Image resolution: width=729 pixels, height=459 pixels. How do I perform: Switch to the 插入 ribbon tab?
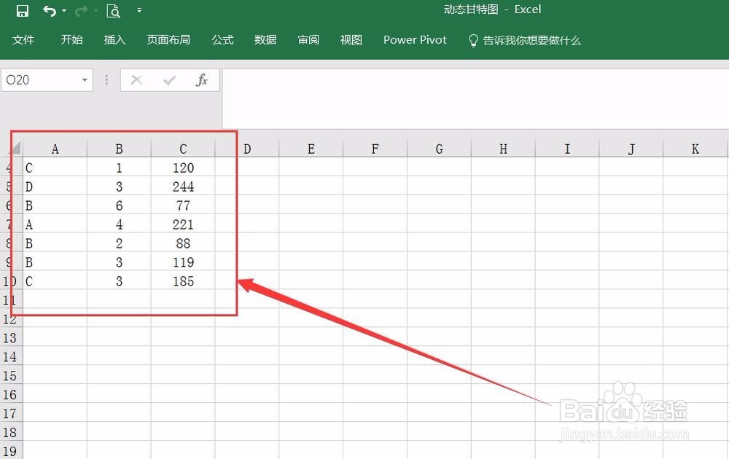click(114, 40)
